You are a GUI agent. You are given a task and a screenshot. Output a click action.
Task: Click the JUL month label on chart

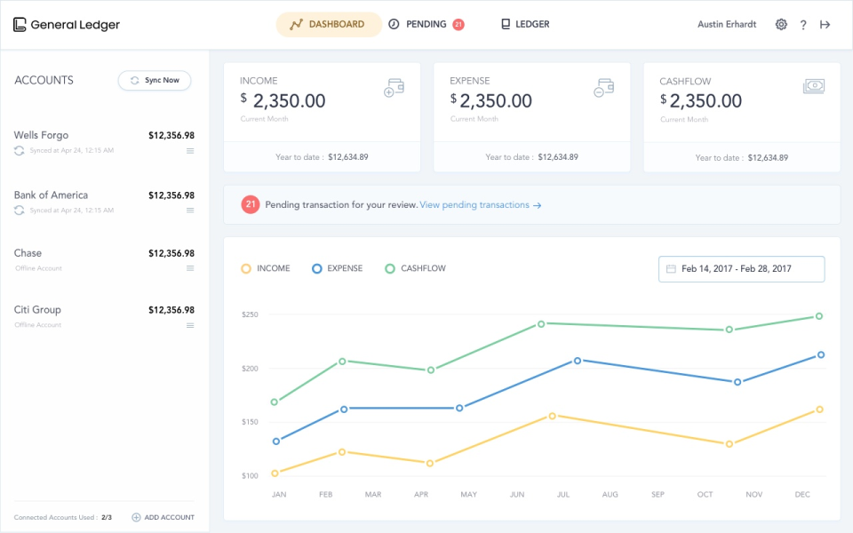(x=563, y=495)
